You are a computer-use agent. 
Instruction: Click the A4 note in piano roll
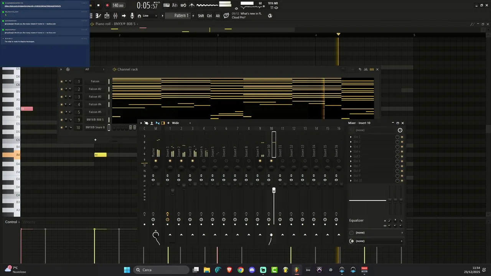tap(101, 154)
